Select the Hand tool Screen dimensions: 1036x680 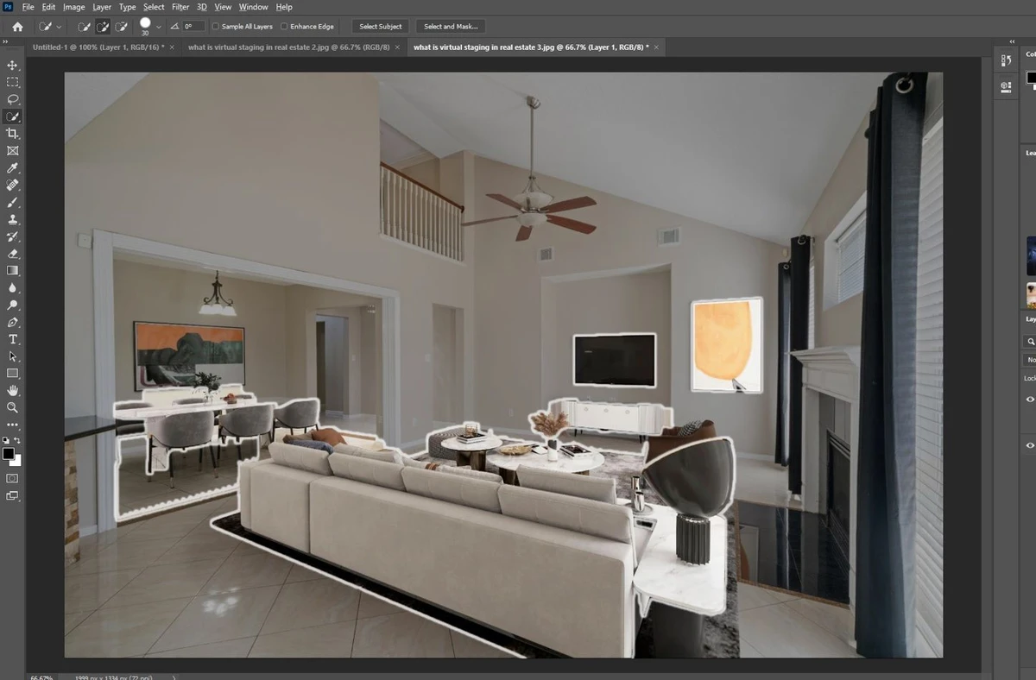tap(12, 391)
